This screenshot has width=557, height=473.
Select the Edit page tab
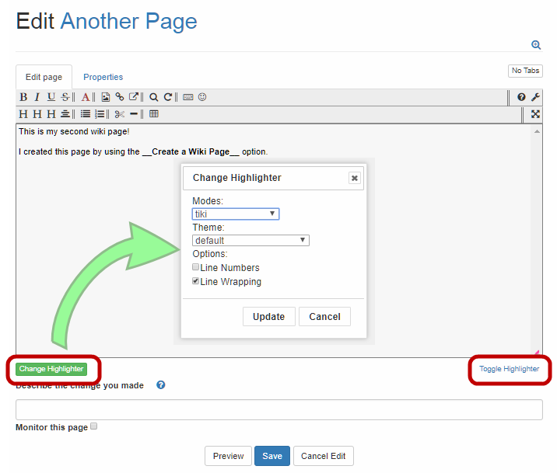coord(44,77)
